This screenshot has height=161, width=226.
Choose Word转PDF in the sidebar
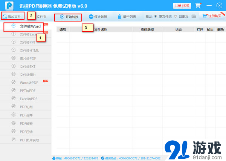coord(26,83)
